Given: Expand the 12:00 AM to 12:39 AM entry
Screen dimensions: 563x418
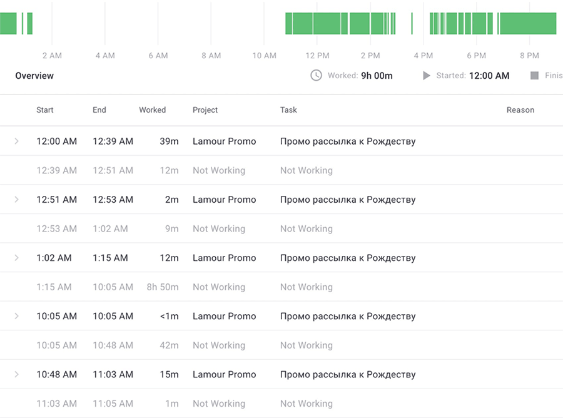Looking at the screenshot, I should (17, 141).
